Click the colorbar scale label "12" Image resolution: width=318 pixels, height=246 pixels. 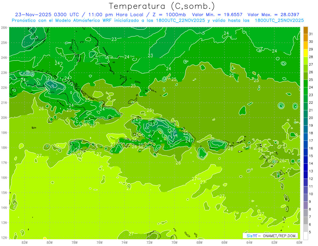[x=311, y=179]
